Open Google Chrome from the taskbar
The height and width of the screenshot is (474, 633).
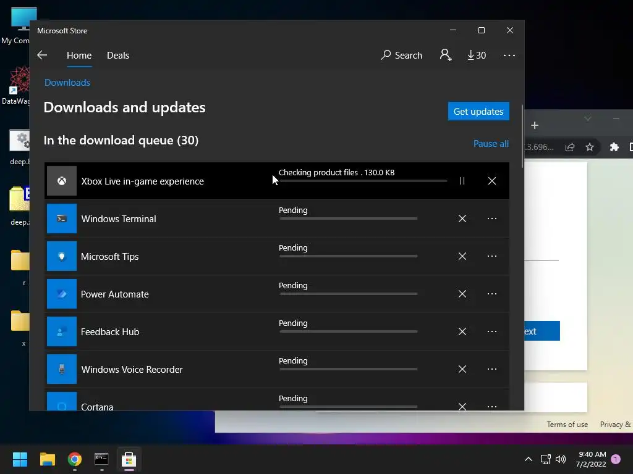pyautogui.click(x=75, y=459)
